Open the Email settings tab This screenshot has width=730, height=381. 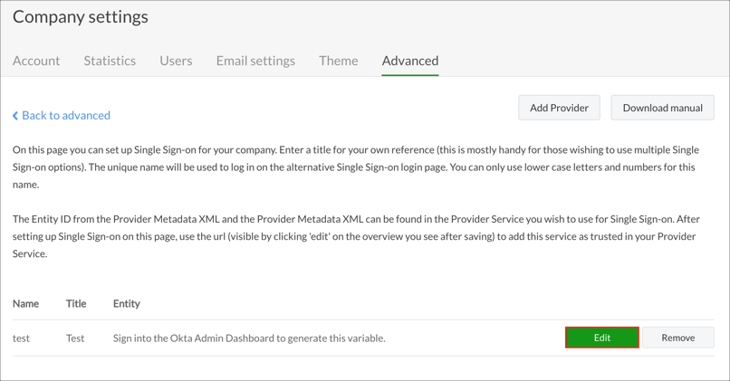(255, 61)
